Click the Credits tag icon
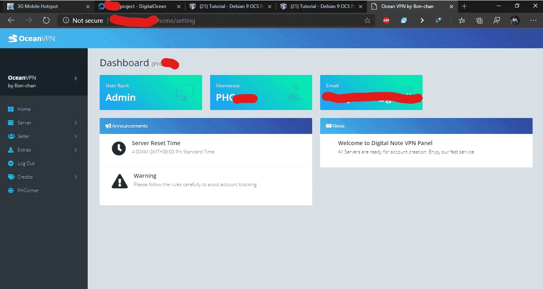 [x=11, y=177]
